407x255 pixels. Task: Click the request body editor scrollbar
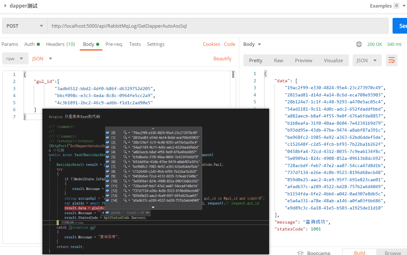click(233, 74)
